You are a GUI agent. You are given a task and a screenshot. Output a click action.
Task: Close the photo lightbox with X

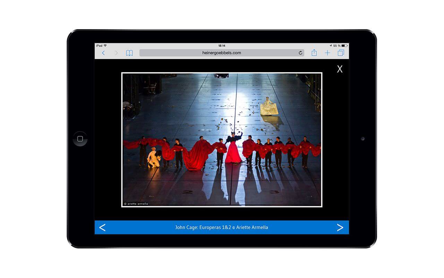pos(340,69)
